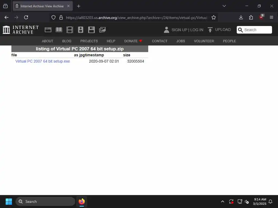Click the URL address bar

pyautogui.click(x=136, y=18)
